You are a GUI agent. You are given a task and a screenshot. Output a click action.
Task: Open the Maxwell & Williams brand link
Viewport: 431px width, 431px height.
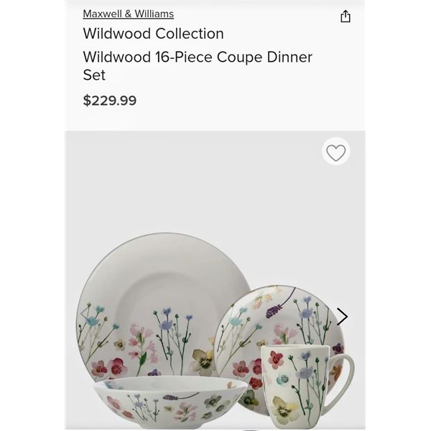[x=128, y=14]
